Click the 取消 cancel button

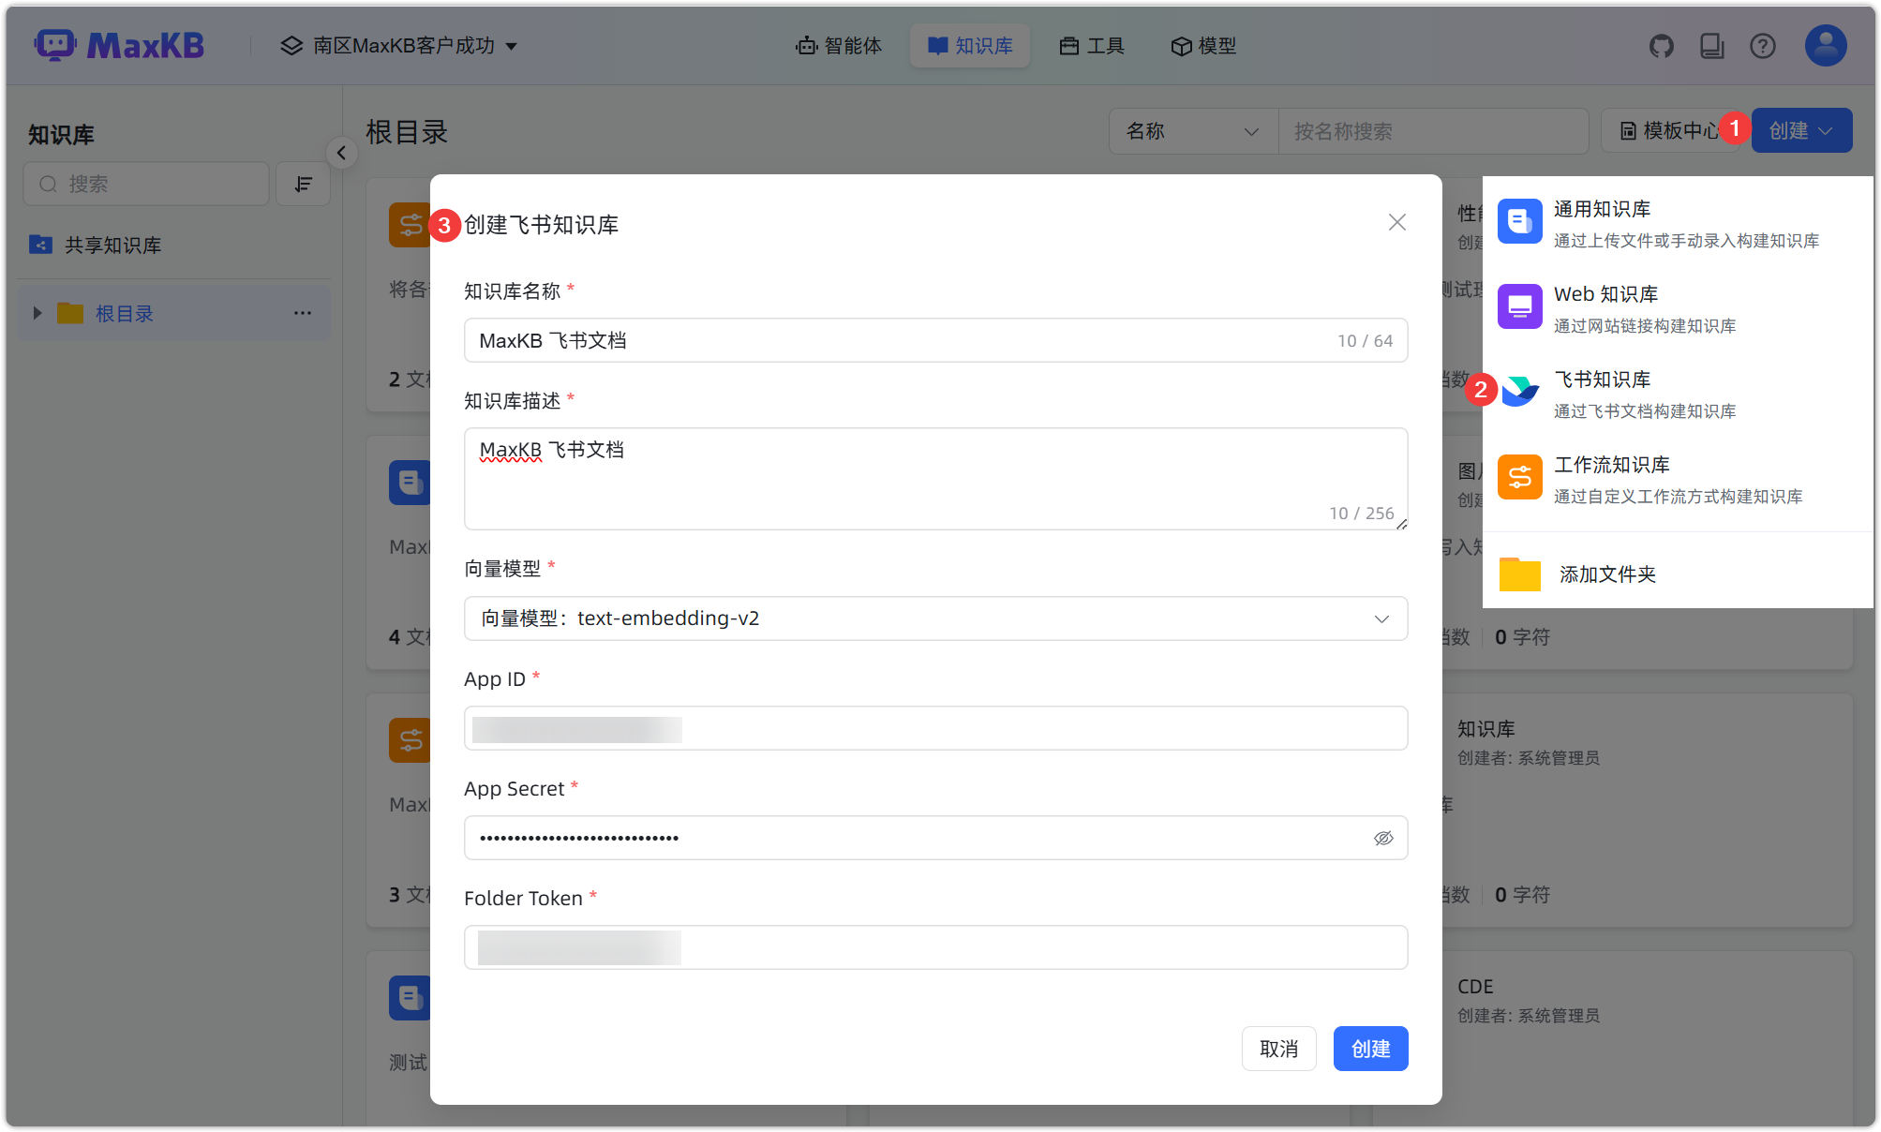[1278, 1049]
